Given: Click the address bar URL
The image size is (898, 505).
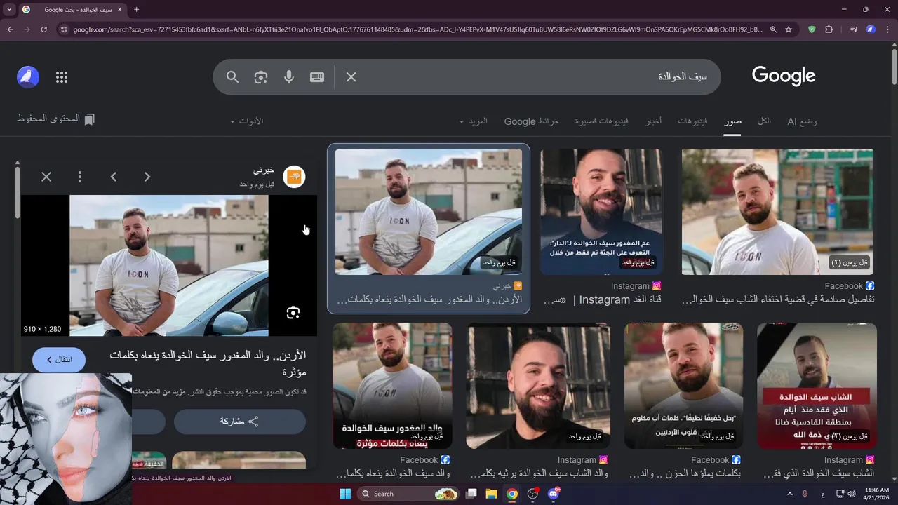Looking at the screenshot, I should tap(417, 29).
